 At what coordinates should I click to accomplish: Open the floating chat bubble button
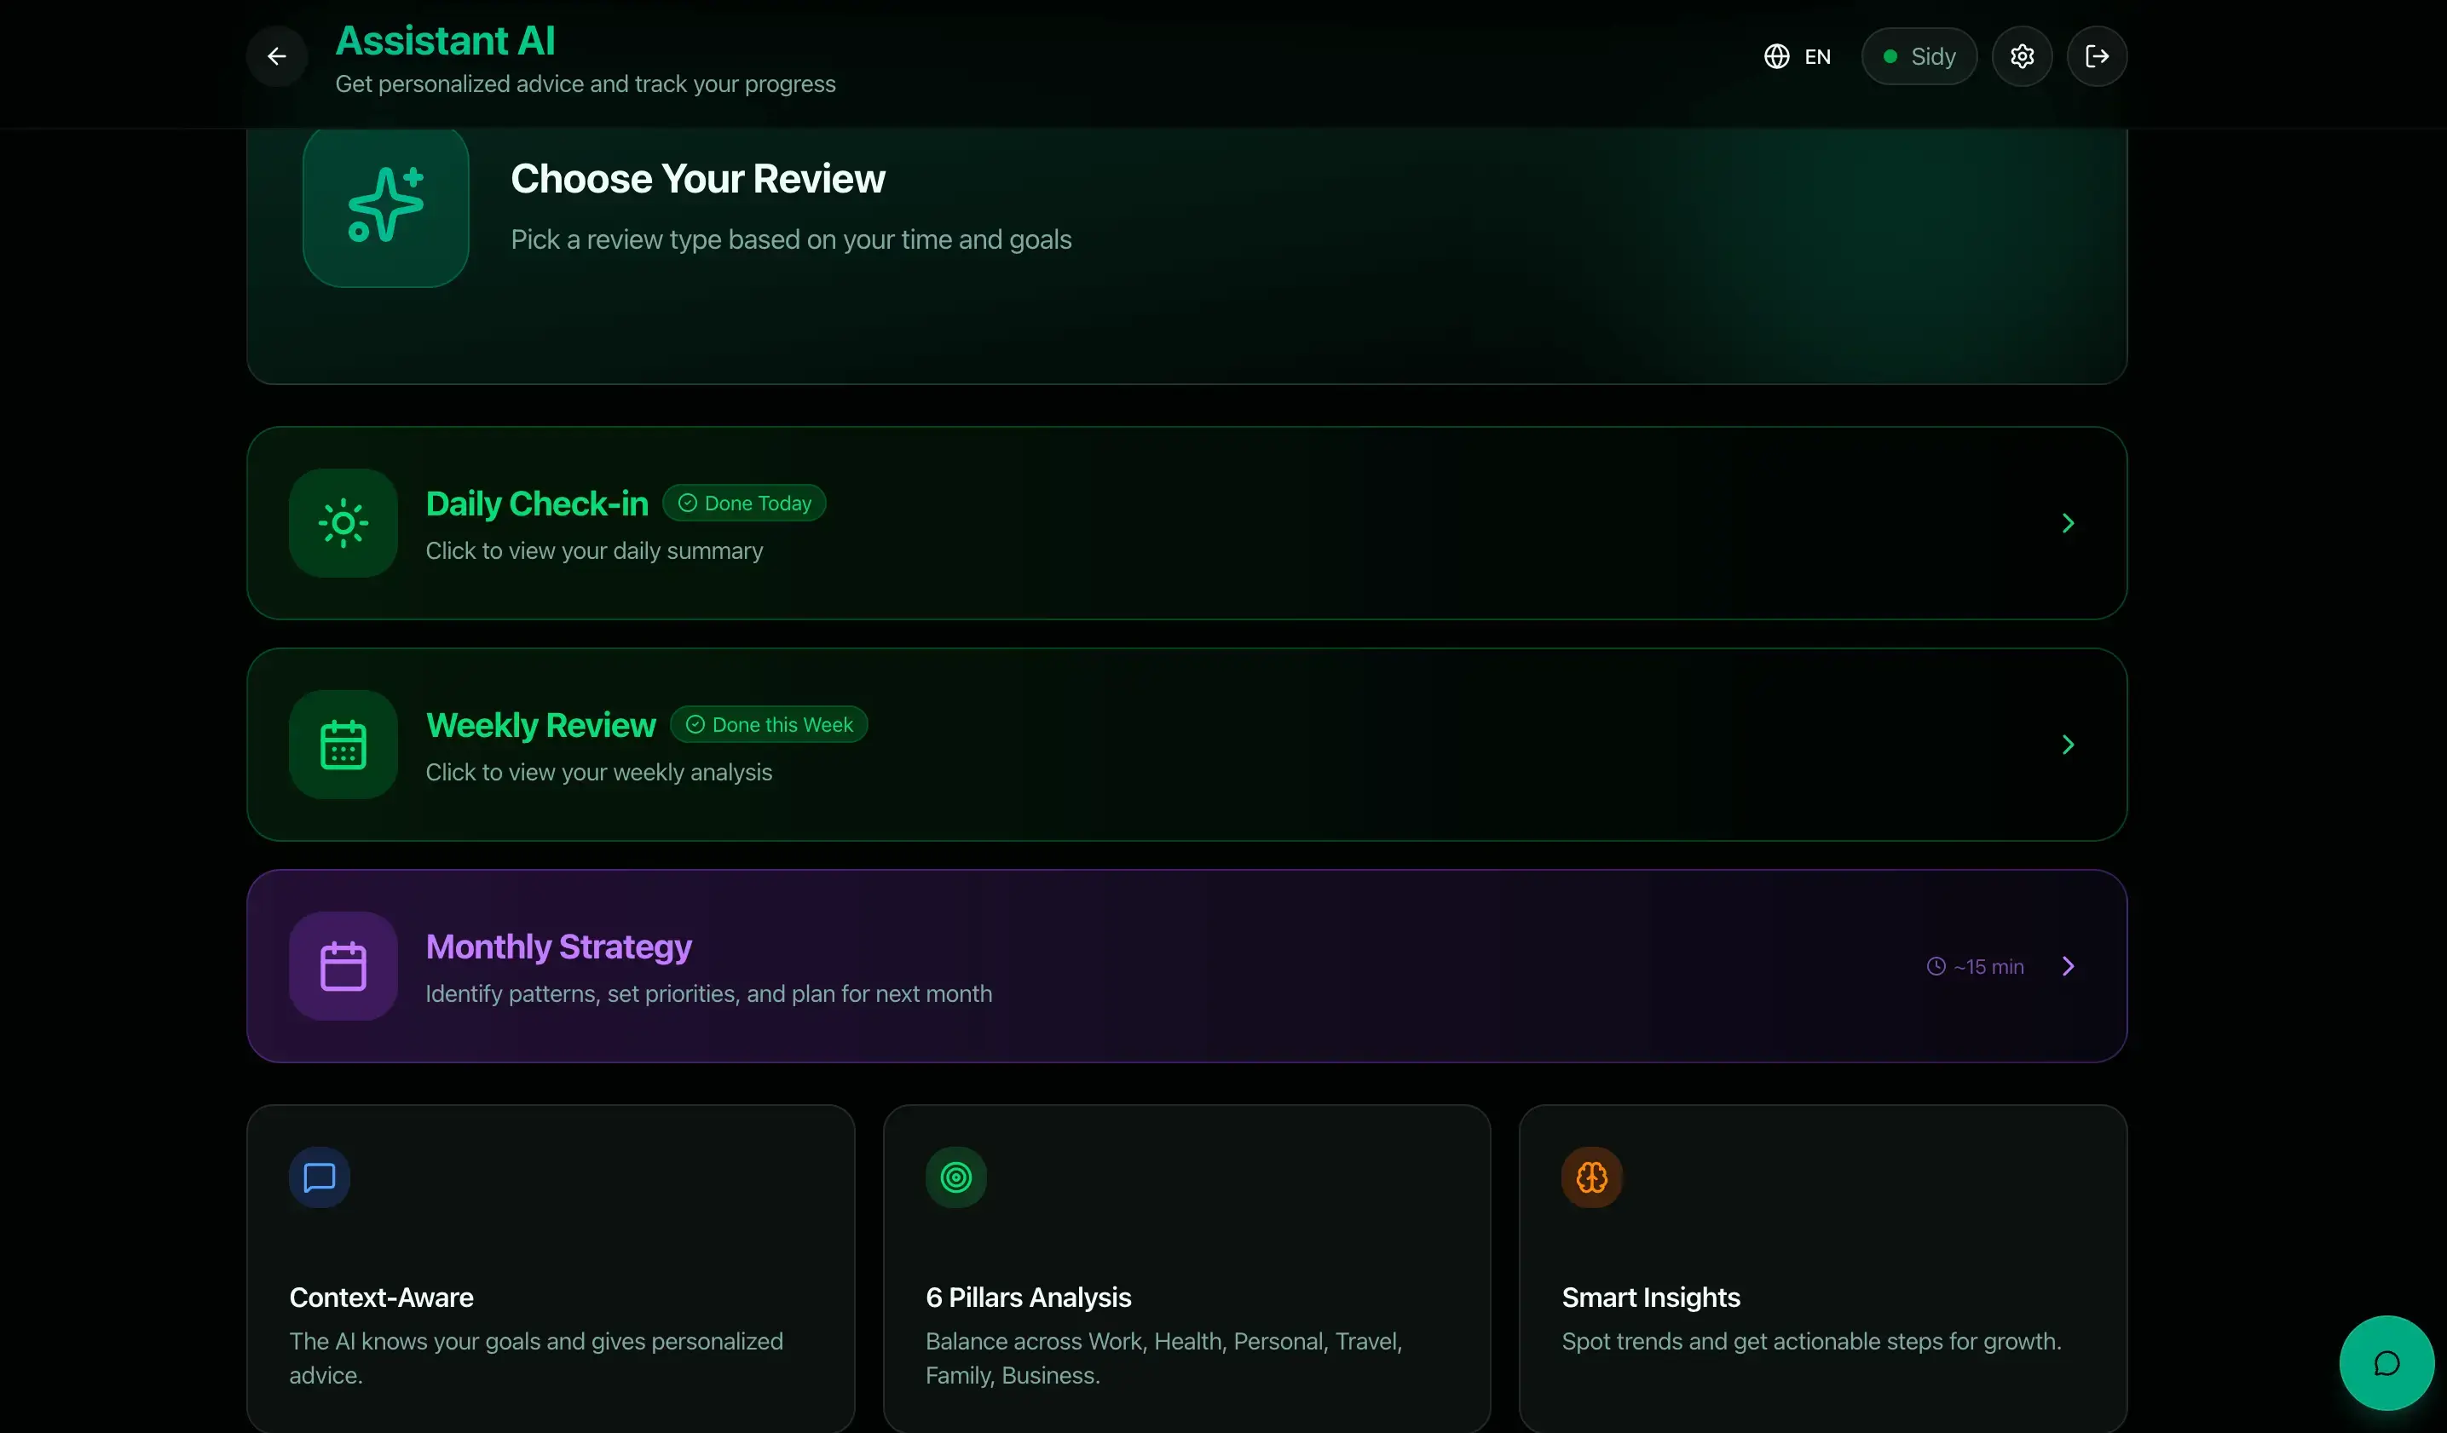(x=2386, y=1362)
